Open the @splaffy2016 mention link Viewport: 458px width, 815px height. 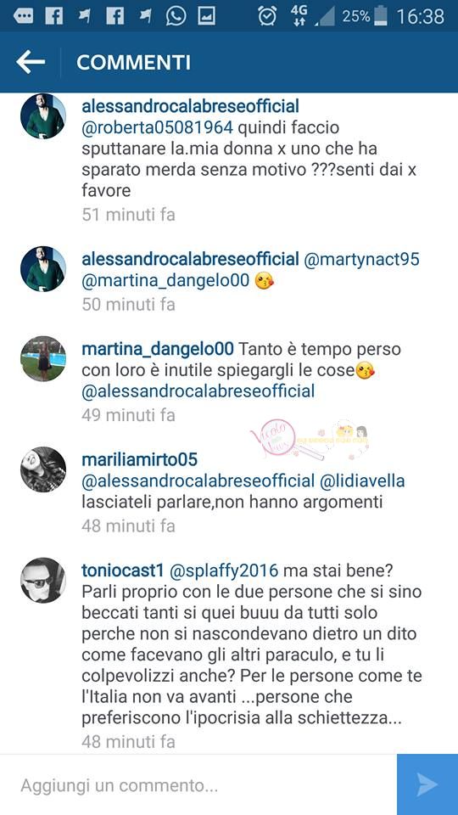[x=224, y=570]
